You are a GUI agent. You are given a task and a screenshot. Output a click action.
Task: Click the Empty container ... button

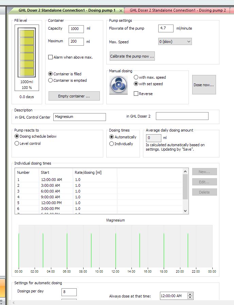click(74, 96)
